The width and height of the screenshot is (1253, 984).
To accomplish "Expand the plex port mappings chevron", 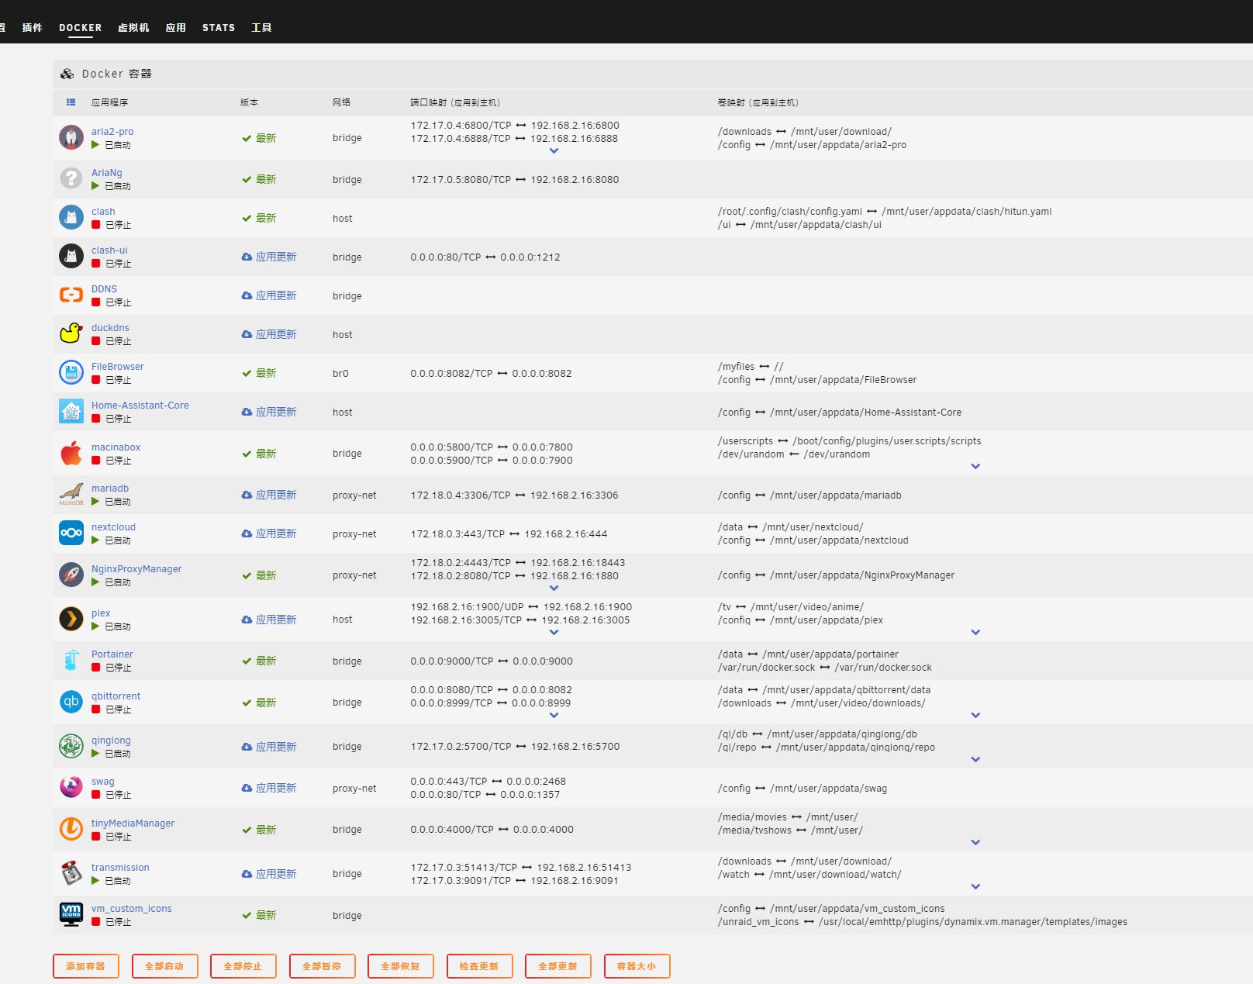I will (554, 633).
